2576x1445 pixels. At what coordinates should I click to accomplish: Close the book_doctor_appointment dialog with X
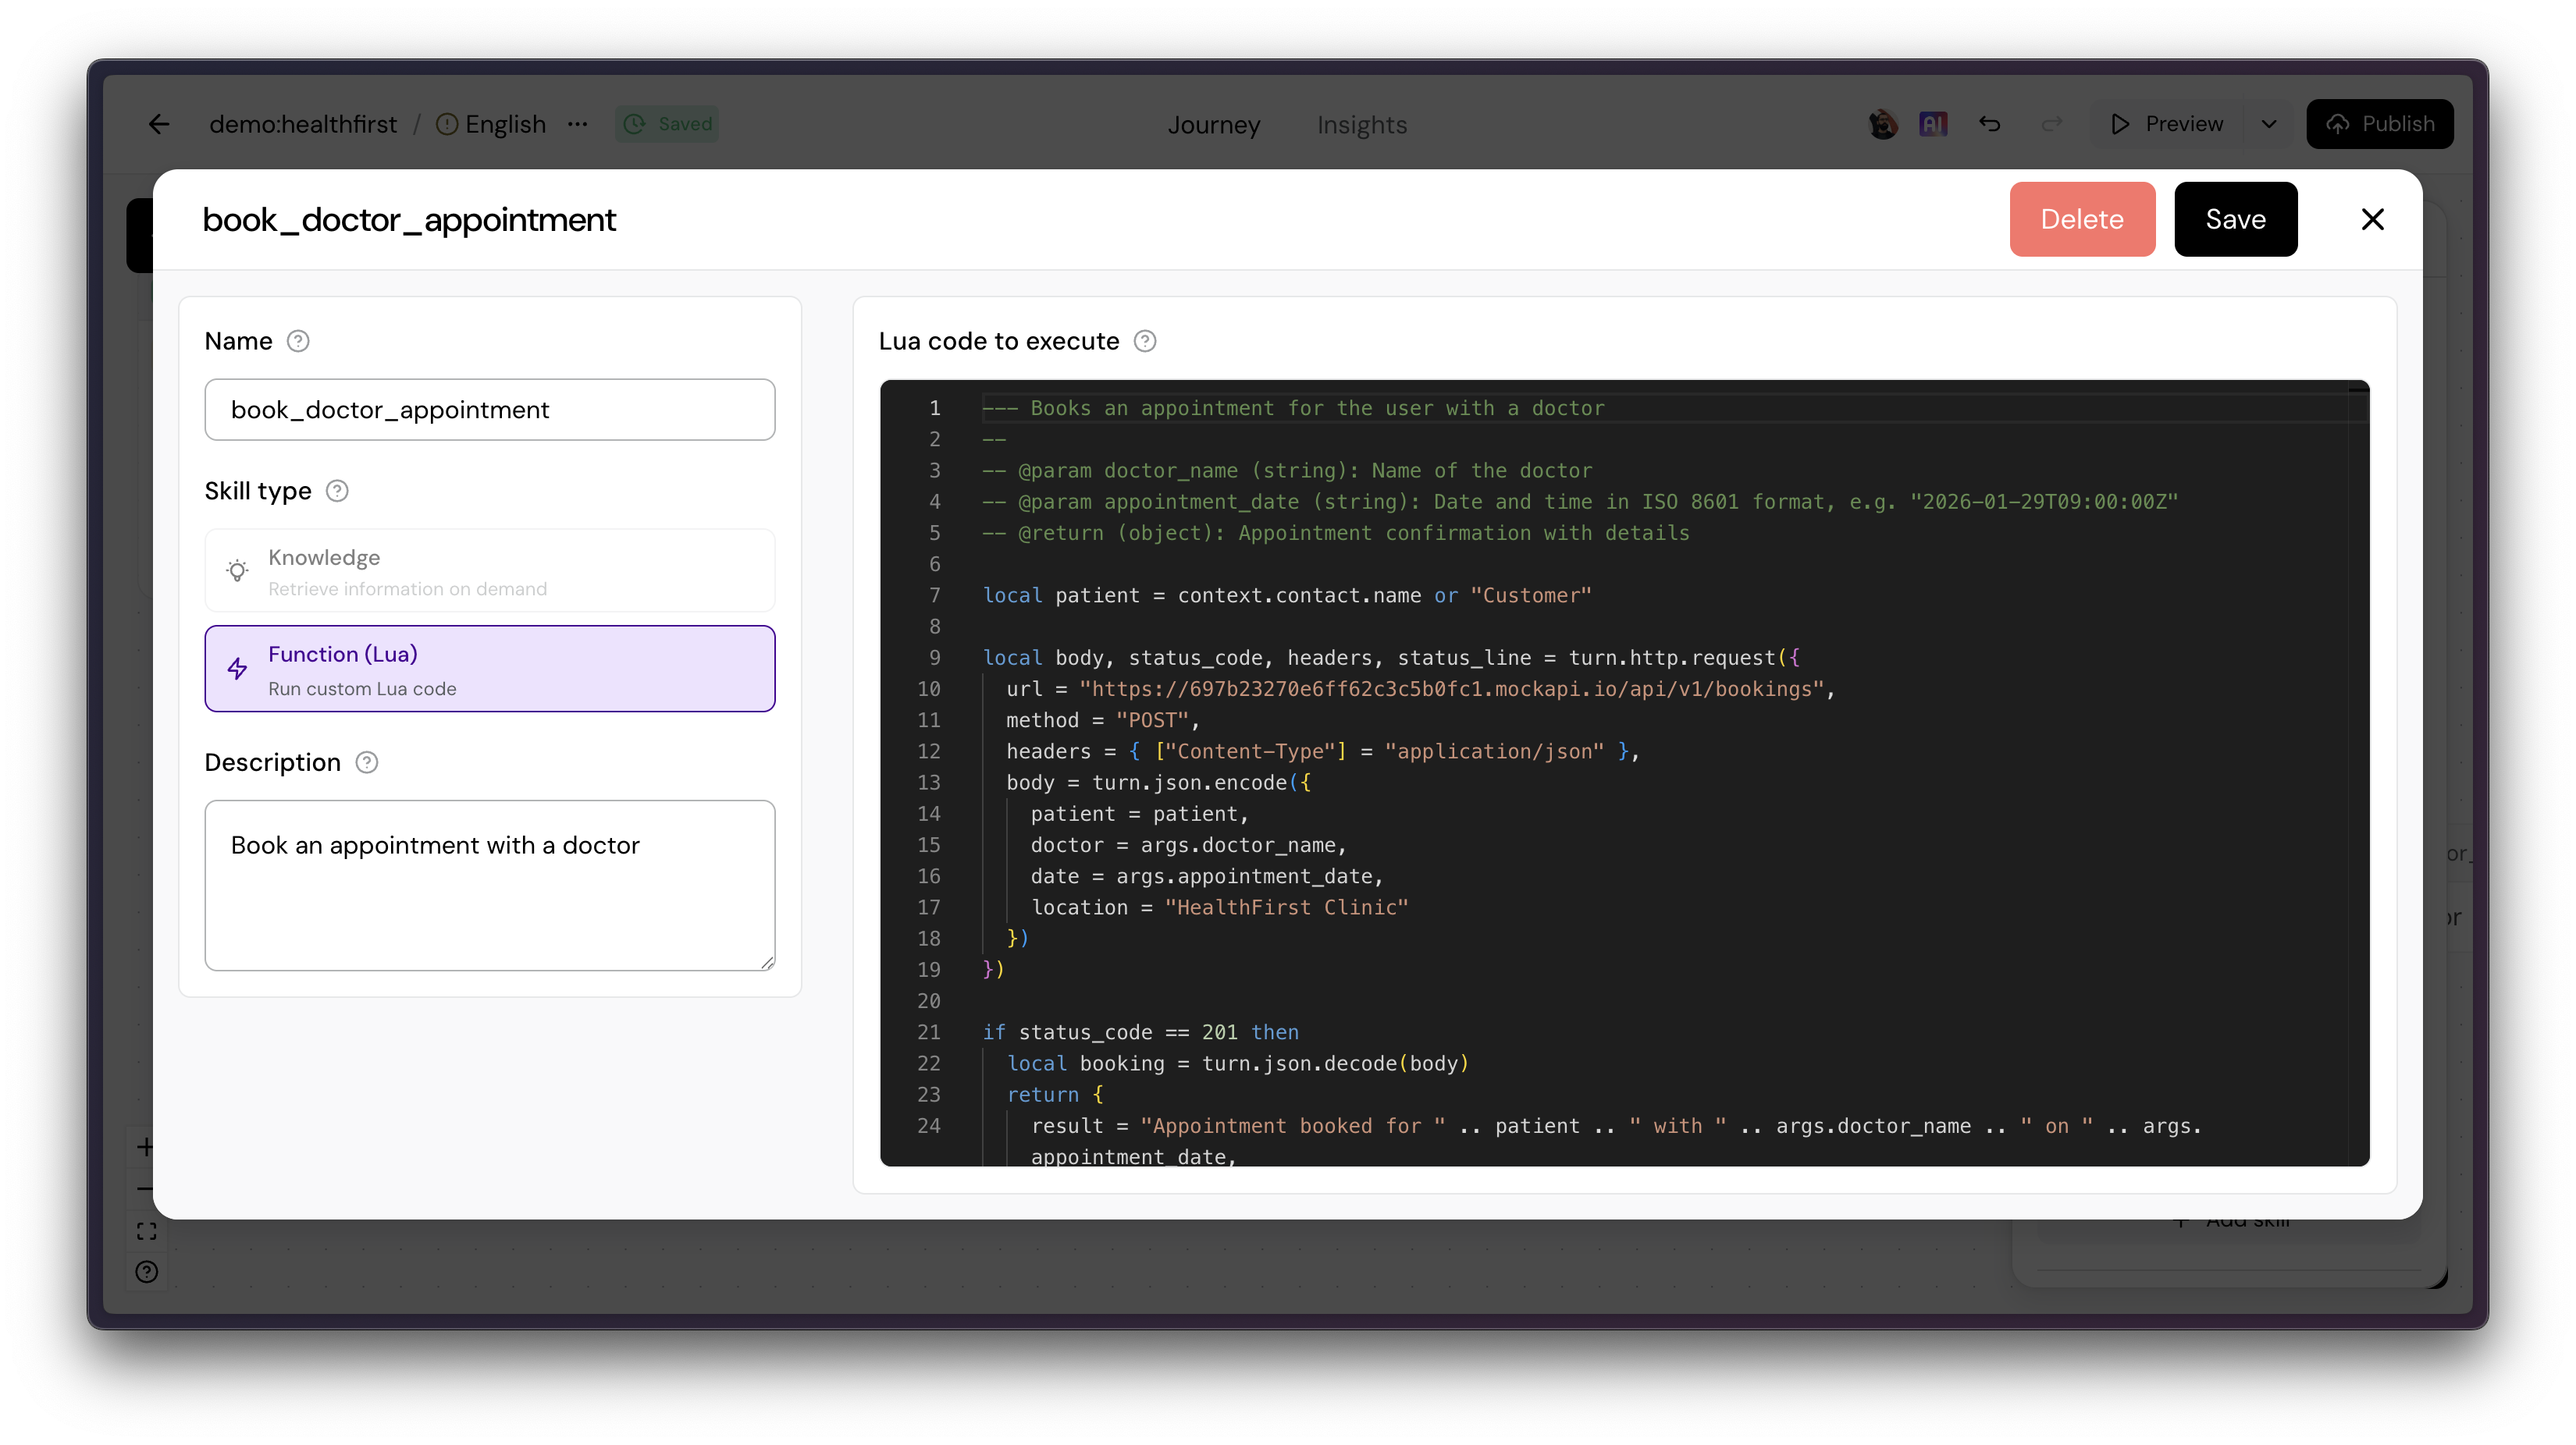tap(2372, 218)
